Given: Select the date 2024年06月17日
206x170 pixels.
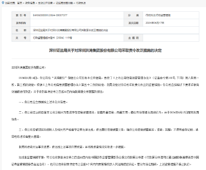Looking at the screenshot, I should [155, 23].
